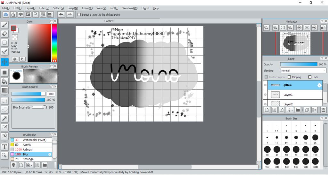Viewport: 328px width, 175px height.
Task: Toggle the Protect Alpha checkbox
Action: pos(266,77)
